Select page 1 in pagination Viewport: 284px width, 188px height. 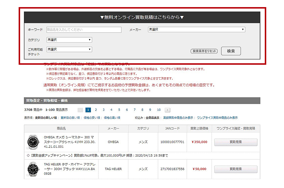point(88,110)
